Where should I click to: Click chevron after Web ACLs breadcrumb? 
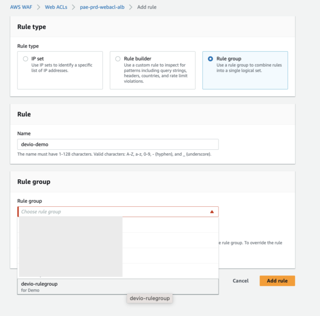pyautogui.click(x=73, y=7)
